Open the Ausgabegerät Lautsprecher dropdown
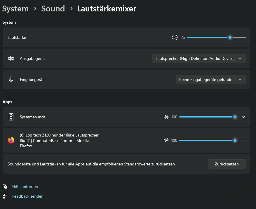Viewport: 256px width, 209px height. (199, 58)
